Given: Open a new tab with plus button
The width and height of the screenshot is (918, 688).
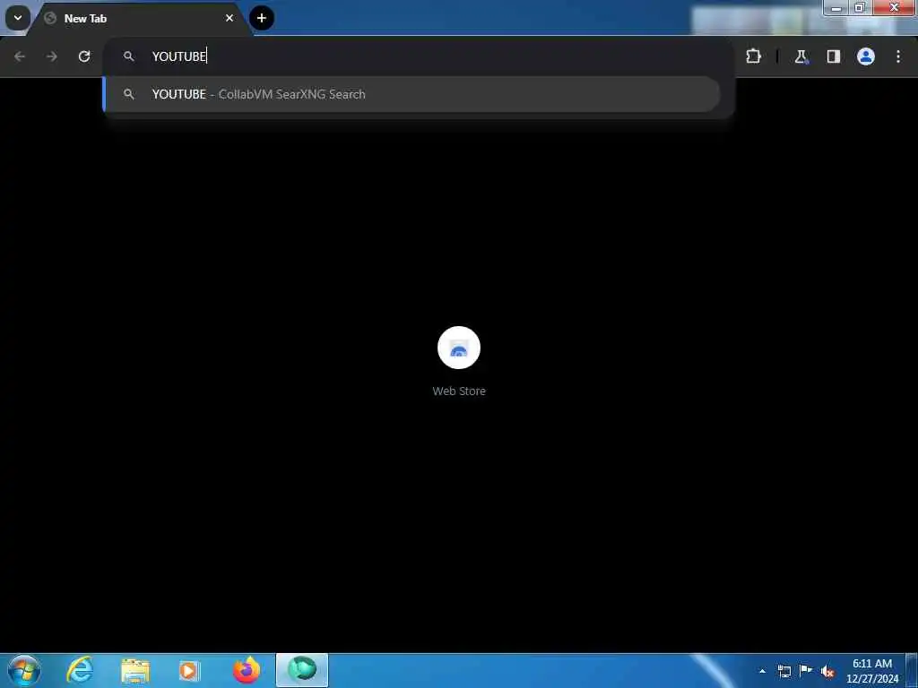Looking at the screenshot, I should (262, 18).
